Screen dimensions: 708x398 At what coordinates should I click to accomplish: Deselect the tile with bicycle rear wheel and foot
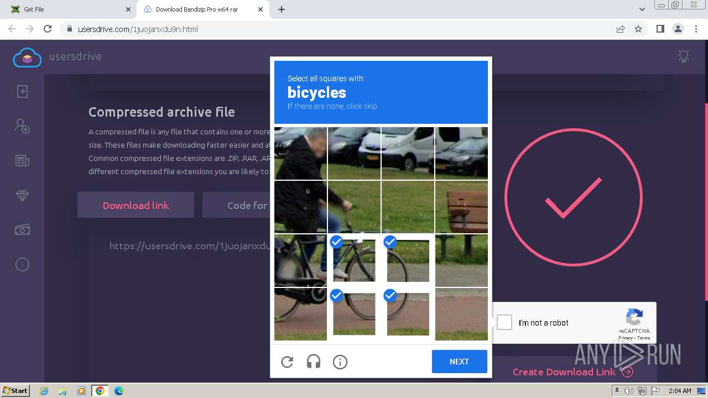point(354,260)
